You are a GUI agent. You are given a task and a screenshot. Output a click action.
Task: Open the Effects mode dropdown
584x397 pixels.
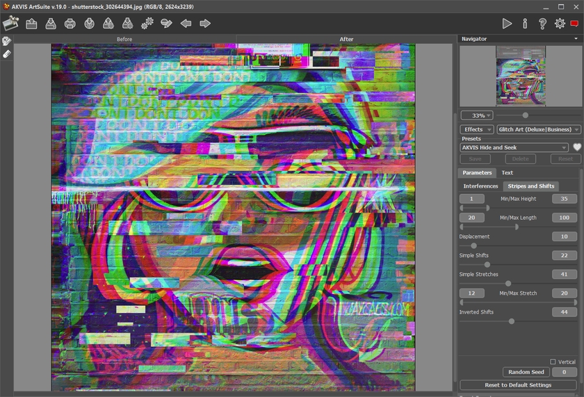pyautogui.click(x=476, y=129)
